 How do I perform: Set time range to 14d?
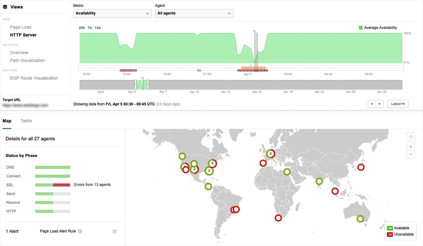98,28
